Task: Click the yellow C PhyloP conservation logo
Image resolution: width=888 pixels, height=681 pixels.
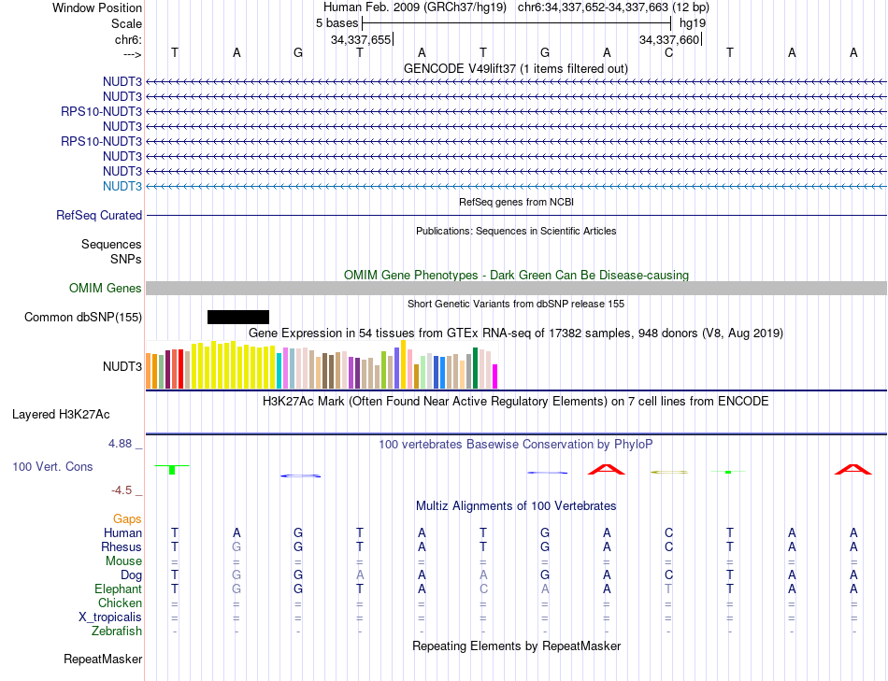Action: point(669,472)
